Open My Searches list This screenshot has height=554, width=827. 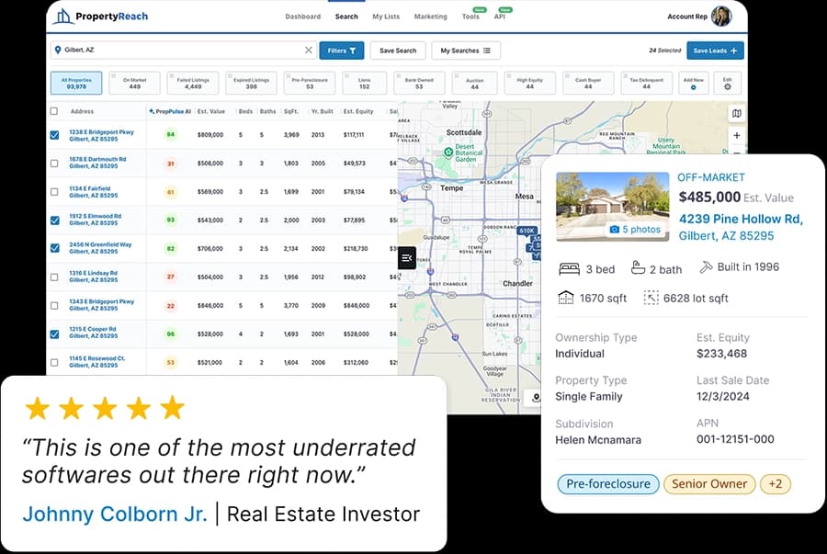coord(466,51)
